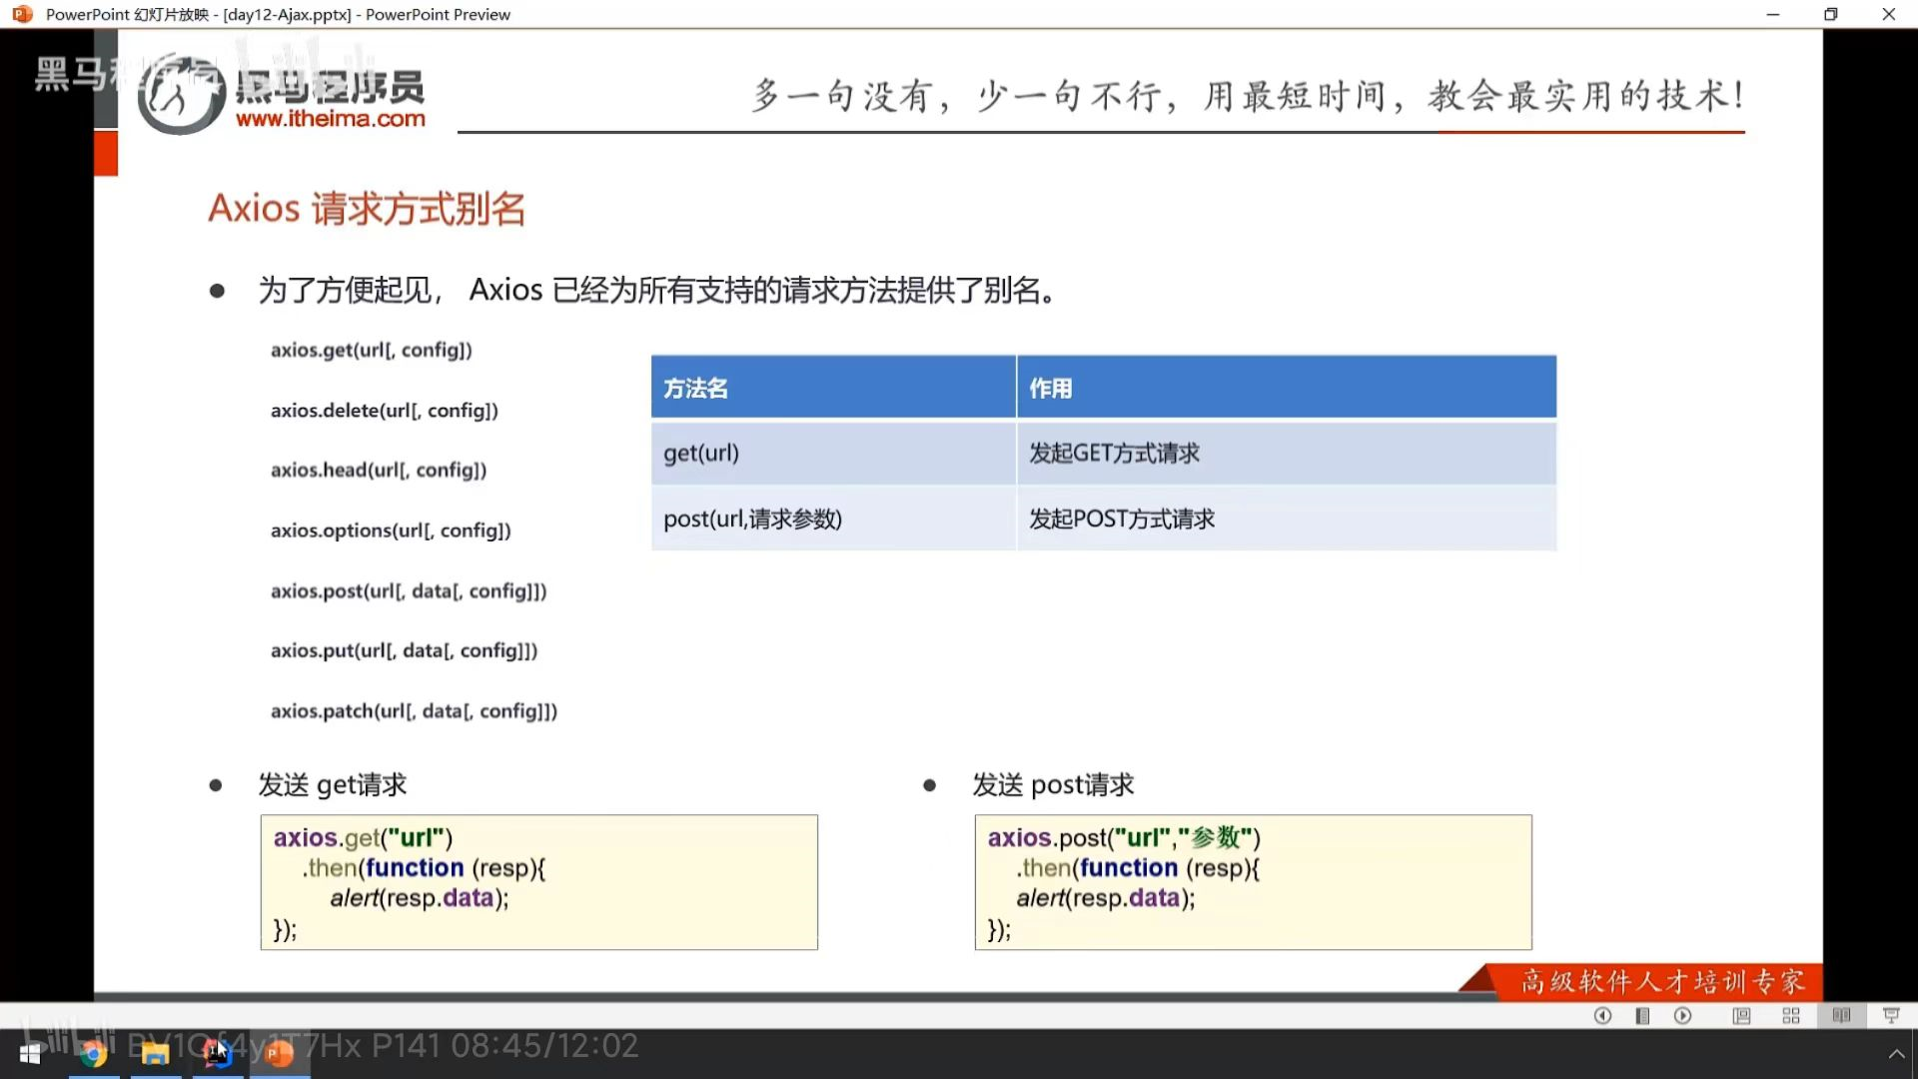Switch to Slide Sorter view icon

1791,1015
